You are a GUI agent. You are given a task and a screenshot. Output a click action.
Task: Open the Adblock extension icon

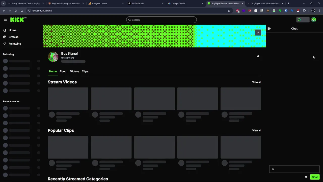point(238,11)
